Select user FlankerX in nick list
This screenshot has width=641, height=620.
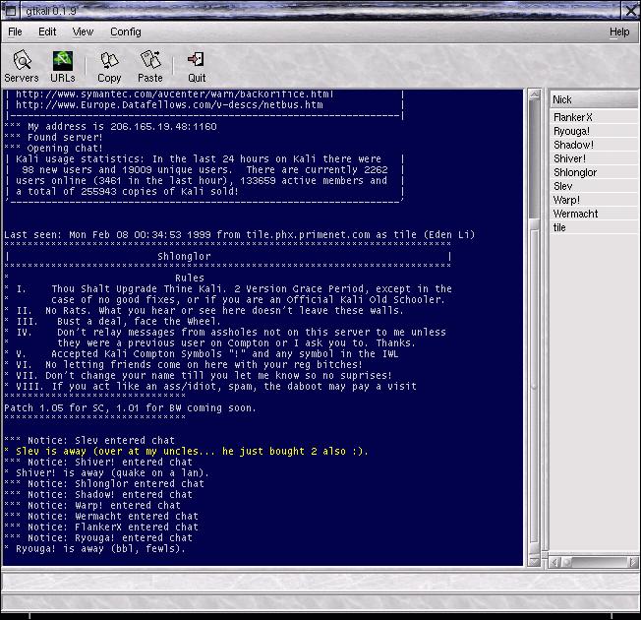tap(572, 117)
